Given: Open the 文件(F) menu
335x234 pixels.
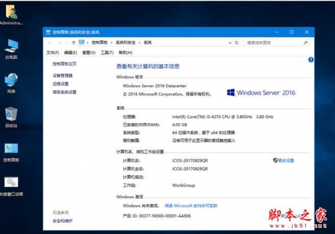Looking at the screenshot, I should [52, 53].
